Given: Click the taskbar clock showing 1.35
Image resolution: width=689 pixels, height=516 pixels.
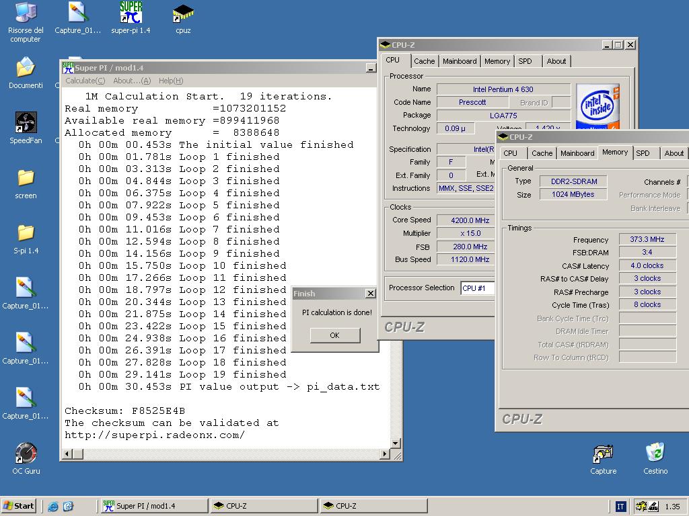Looking at the screenshot, I should pos(672,507).
